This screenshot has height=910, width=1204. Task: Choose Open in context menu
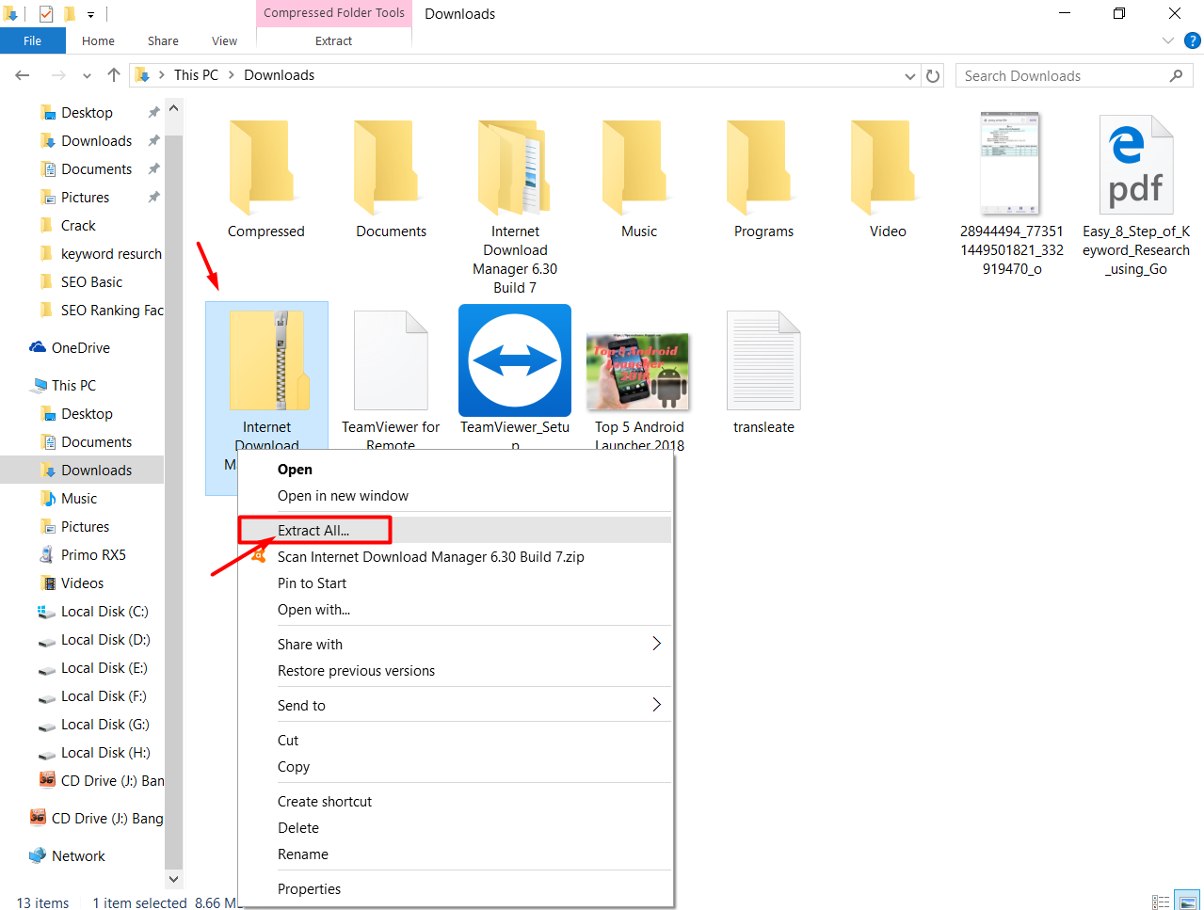456,470
